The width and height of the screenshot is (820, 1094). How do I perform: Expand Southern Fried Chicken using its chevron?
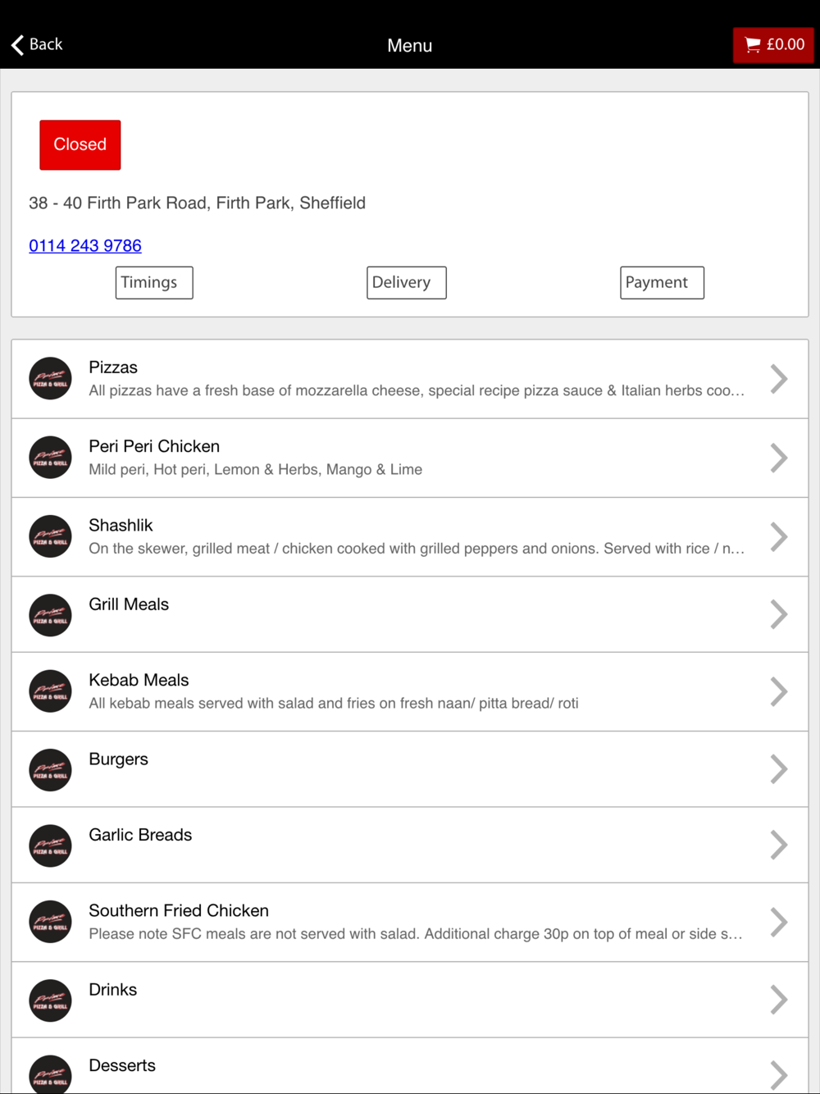[779, 922]
